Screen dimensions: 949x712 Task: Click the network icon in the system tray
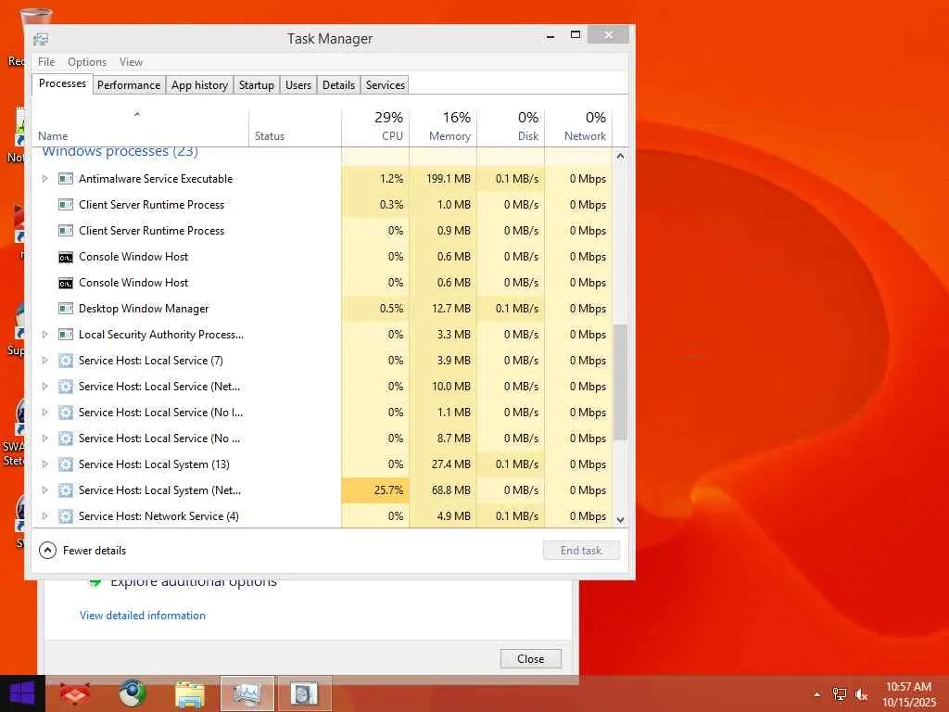pos(839,694)
